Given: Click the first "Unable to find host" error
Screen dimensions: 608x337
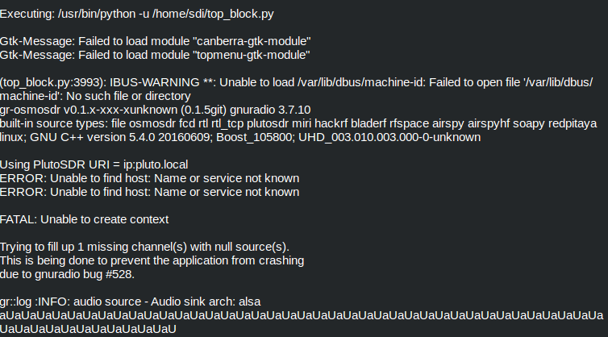Looking at the screenshot, I should (x=150, y=177).
